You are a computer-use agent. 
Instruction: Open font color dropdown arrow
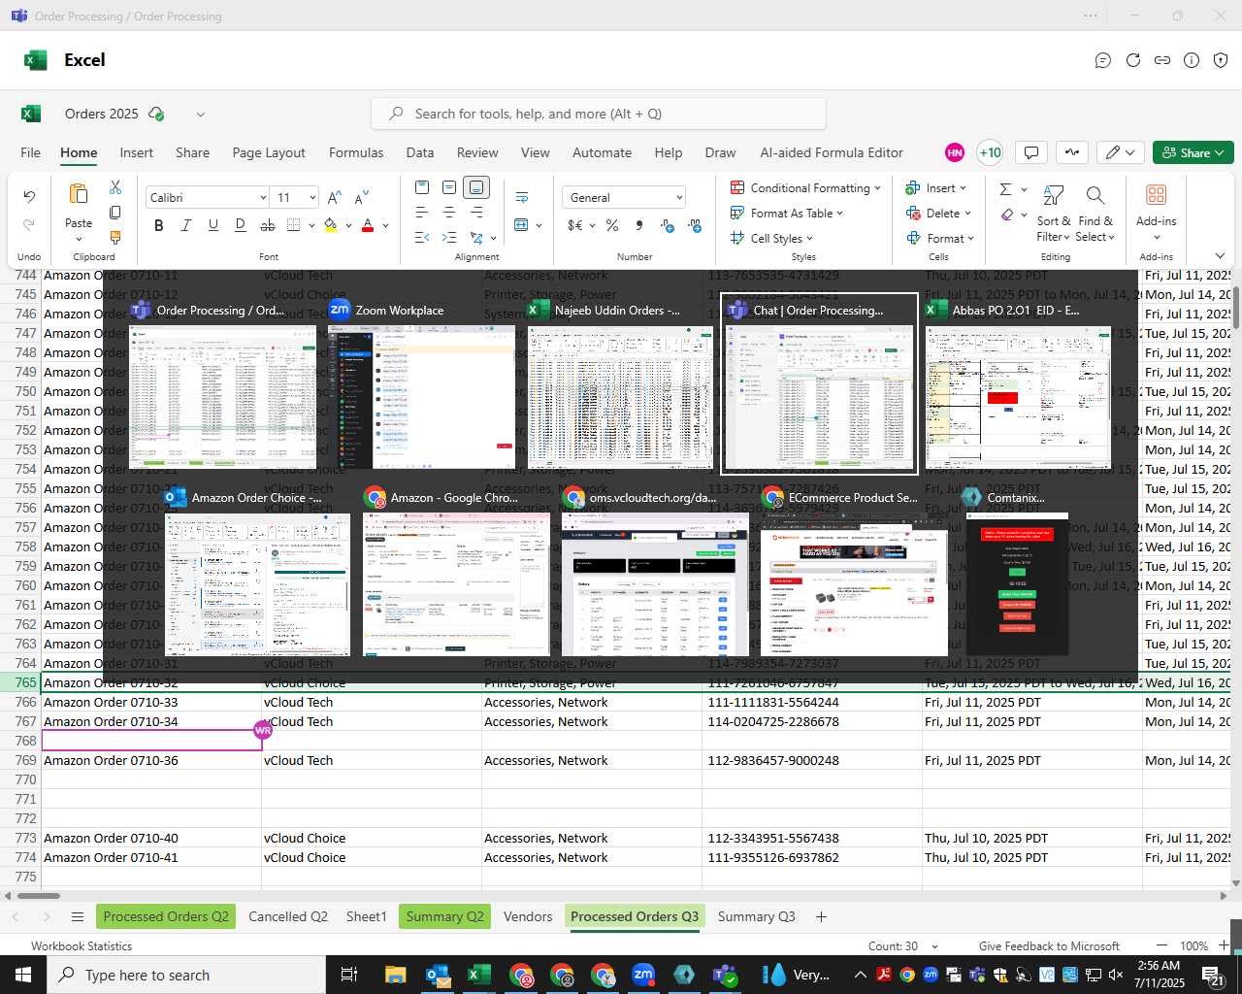(x=385, y=225)
